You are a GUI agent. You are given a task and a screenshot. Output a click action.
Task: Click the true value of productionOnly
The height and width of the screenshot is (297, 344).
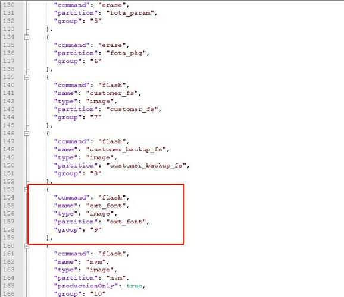[x=134, y=286]
